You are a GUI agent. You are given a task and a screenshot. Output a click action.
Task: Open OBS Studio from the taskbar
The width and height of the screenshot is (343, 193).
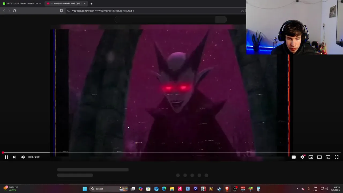pos(235,189)
